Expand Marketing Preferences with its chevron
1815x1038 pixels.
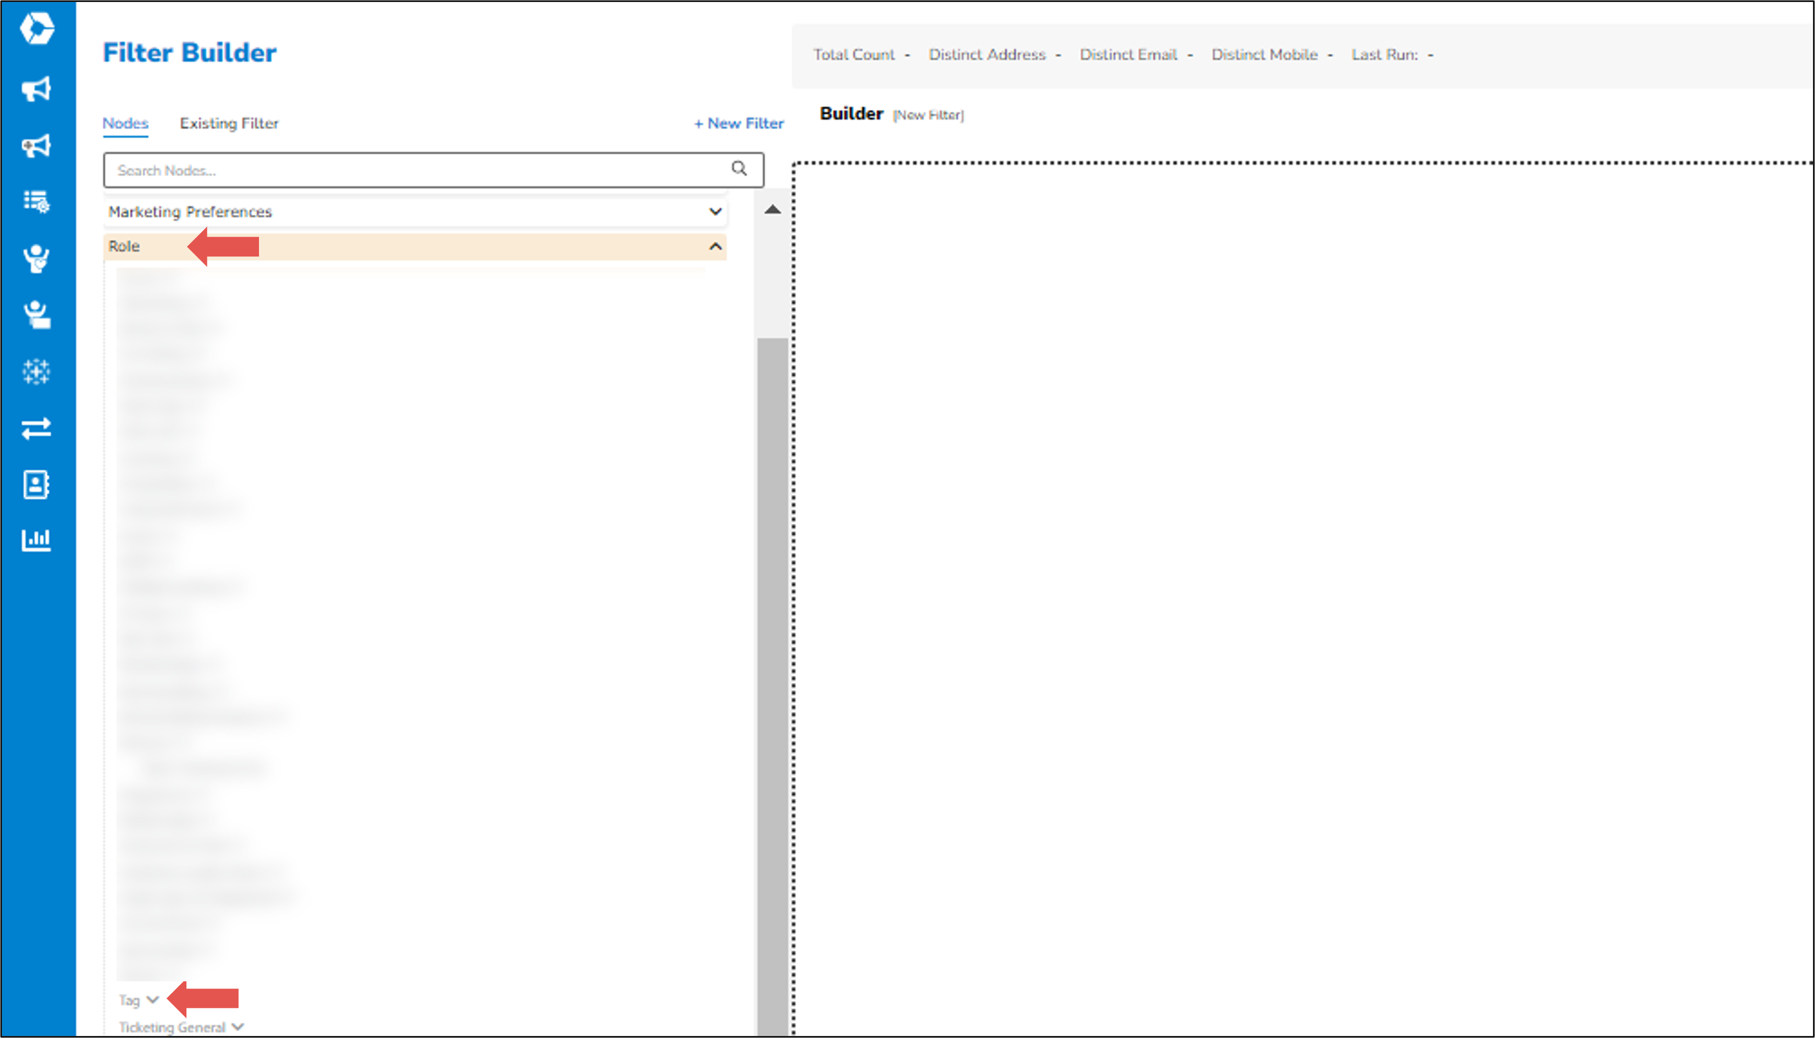coord(716,211)
